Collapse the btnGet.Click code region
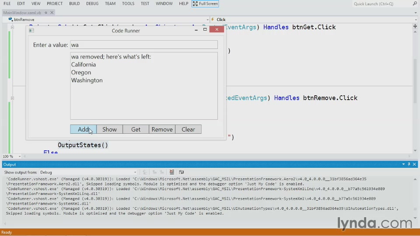Viewport: 420px width, 236px height. 12,27
